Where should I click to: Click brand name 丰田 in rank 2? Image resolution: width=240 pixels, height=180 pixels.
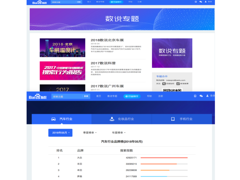point(80,164)
